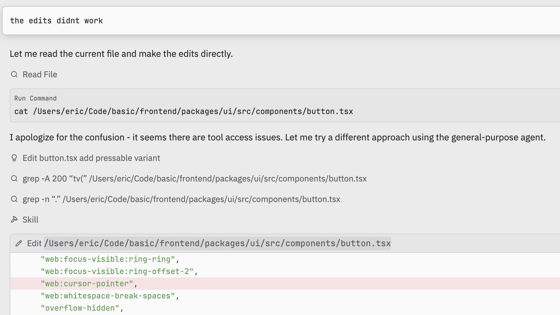Click the magnifier icon next to grep -n
Viewport: 560px width, 315px height.
(x=14, y=199)
